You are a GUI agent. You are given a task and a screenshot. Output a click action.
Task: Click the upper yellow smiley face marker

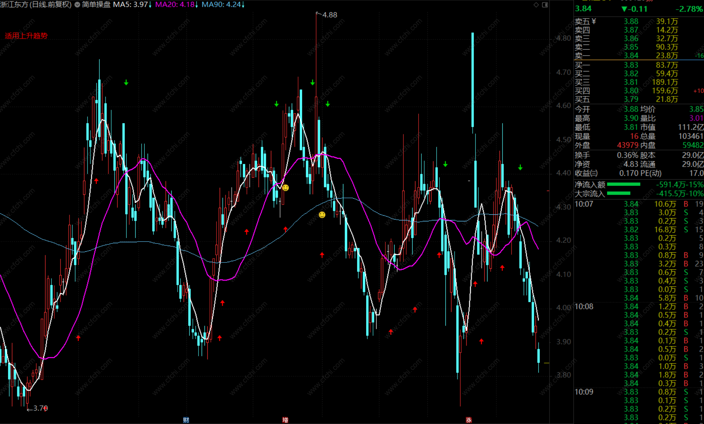coord(285,188)
